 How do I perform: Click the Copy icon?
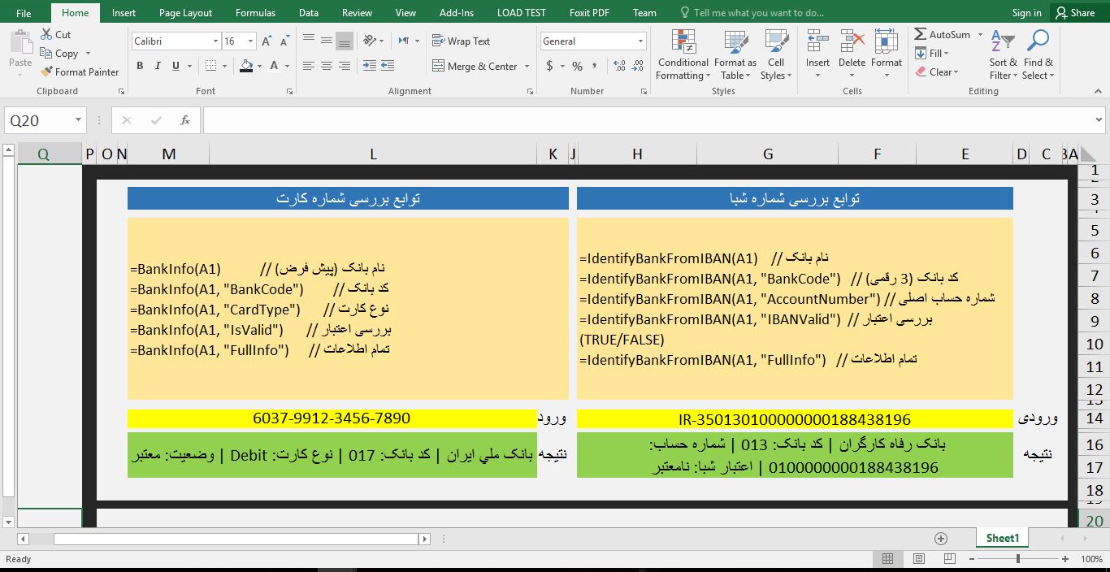(x=46, y=54)
